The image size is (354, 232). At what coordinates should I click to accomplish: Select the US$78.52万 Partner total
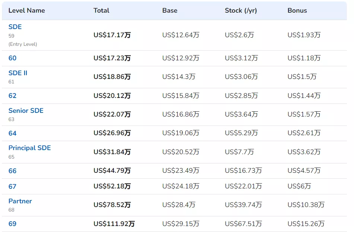point(112,205)
